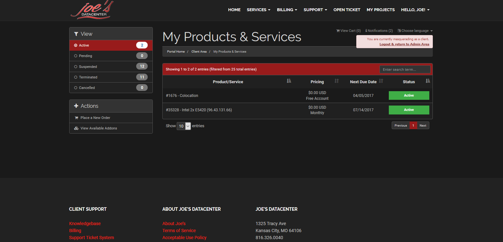Click the plus icon beside Actions

point(76,106)
